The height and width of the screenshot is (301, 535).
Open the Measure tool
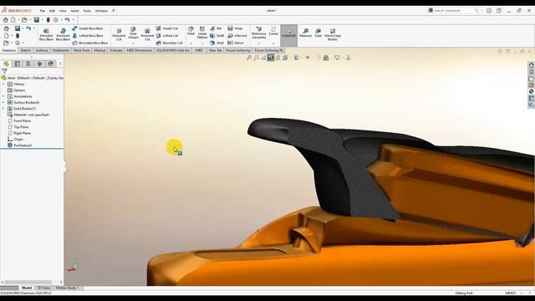305,33
